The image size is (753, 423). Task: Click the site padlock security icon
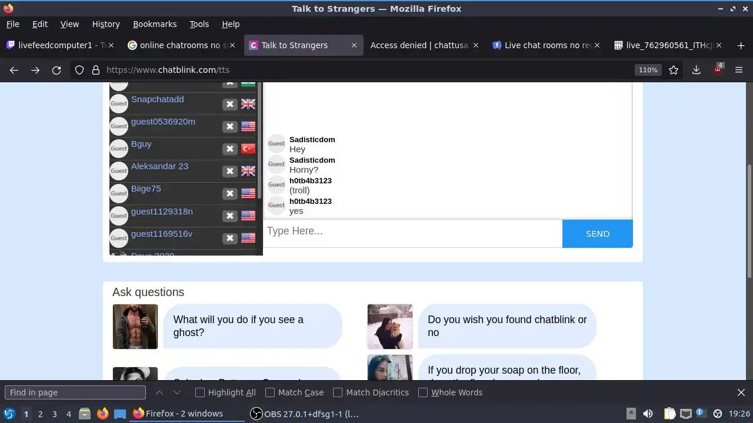coord(96,70)
